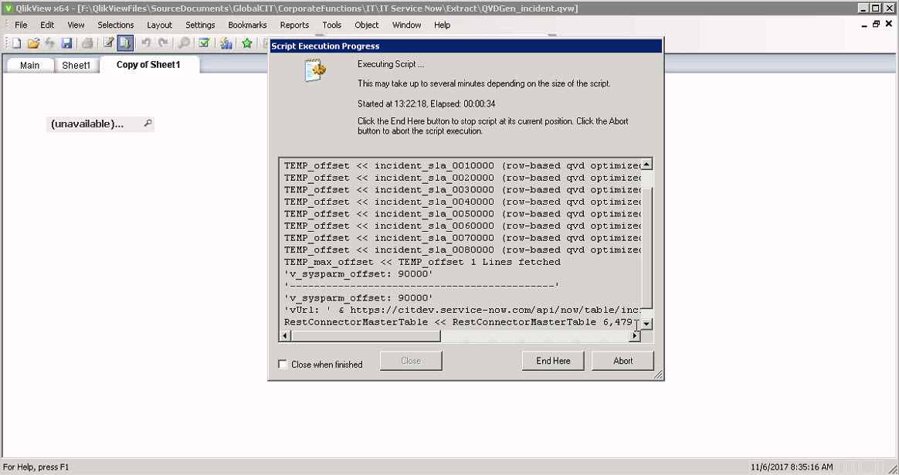Click the Started at 13:22:18 elapsed text
Image resolution: width=899 pixels, height=475 pixels.
coord(426,103)
